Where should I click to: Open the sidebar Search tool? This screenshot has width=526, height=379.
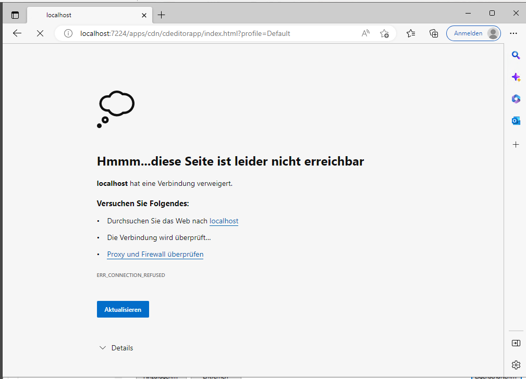coord(516,55)
